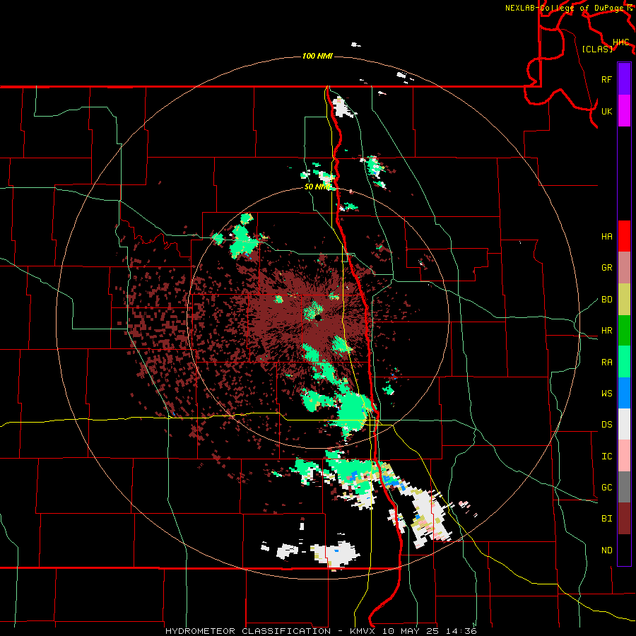Click the "HHC" product code text
Screen dimensions: 636x636
pos(620,42)
